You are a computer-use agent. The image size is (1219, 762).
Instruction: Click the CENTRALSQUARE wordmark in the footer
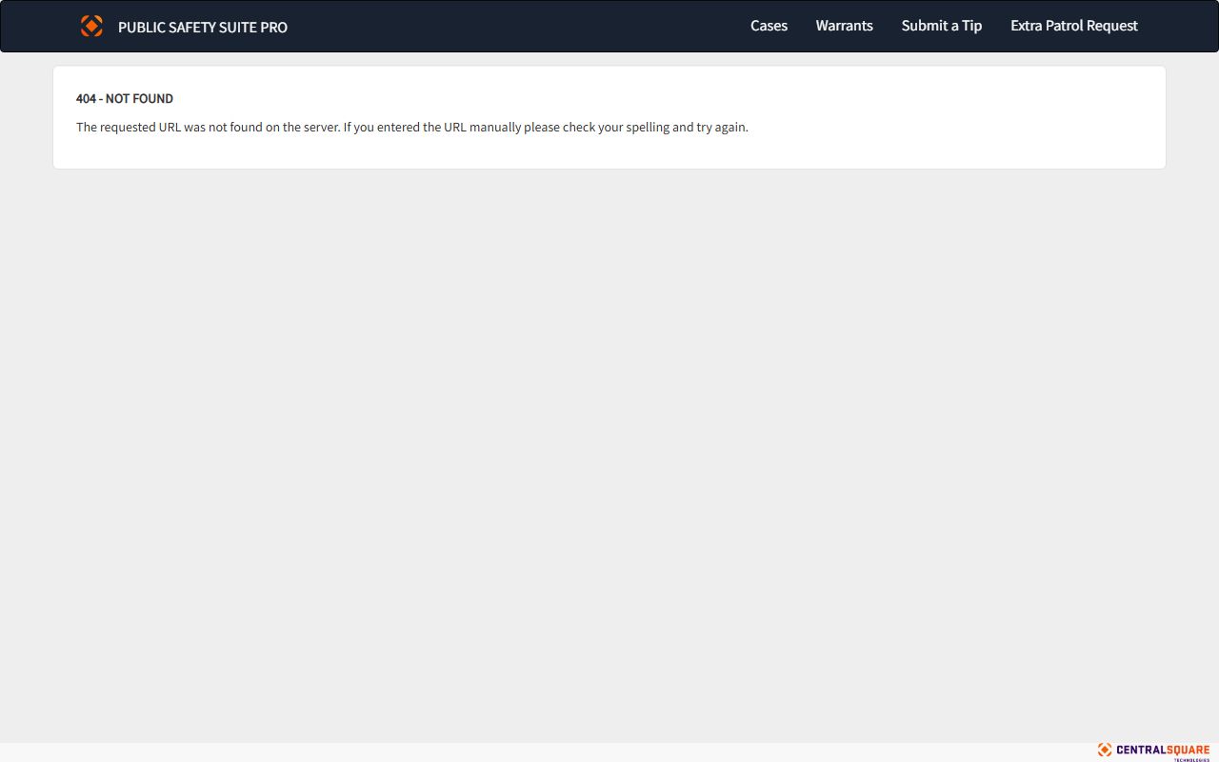pos(1163,750)
